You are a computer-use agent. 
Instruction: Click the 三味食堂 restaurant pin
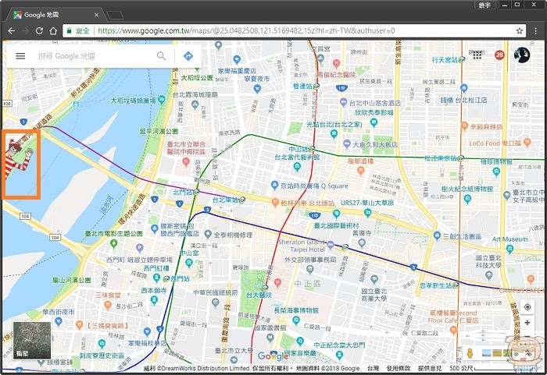coord(108,306)
